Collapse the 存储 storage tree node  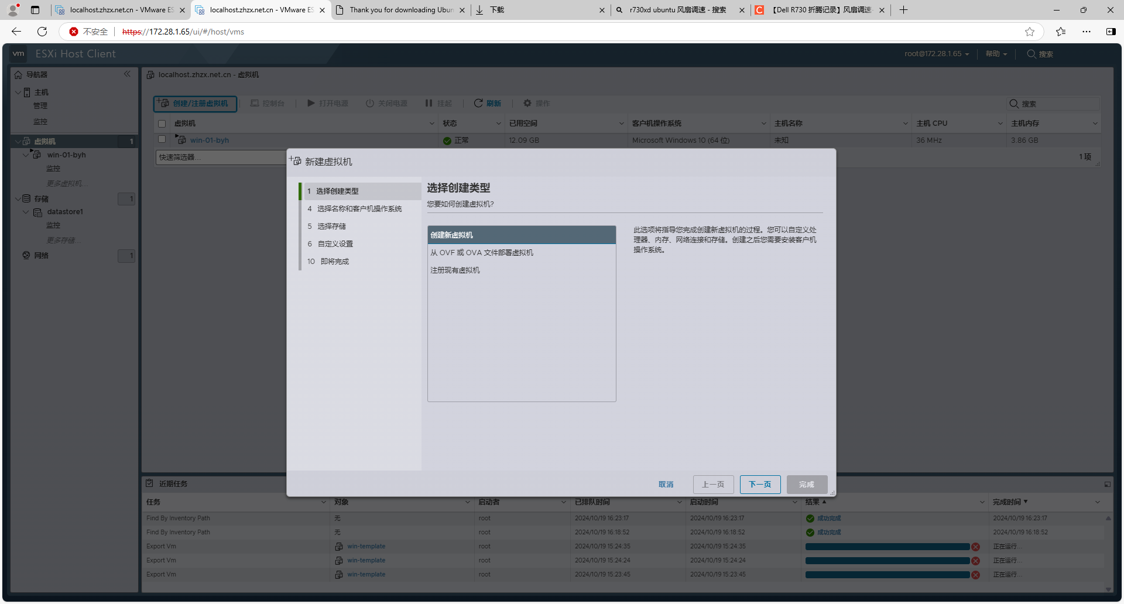(x=18, y=198)
